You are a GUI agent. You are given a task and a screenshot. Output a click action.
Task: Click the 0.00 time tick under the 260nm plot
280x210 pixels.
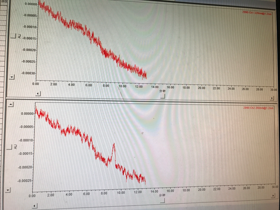click(x=32, y=196)
